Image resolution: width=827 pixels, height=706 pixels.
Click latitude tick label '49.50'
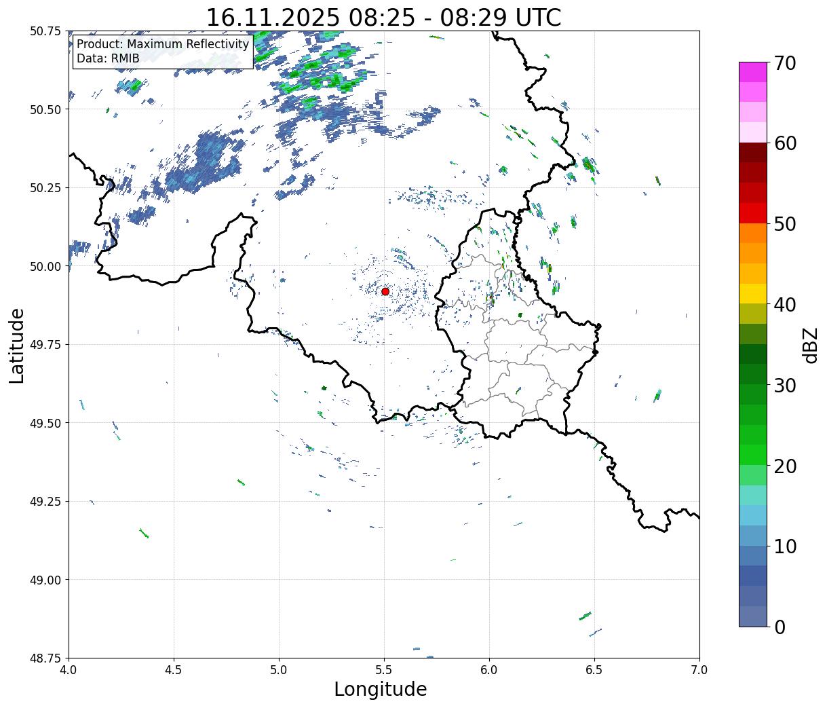pyautogui.click(x=45, y=423)
